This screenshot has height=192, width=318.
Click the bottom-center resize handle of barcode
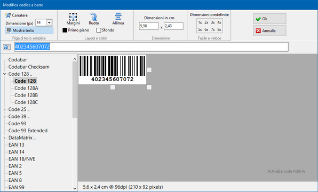[x=113, y=87]
